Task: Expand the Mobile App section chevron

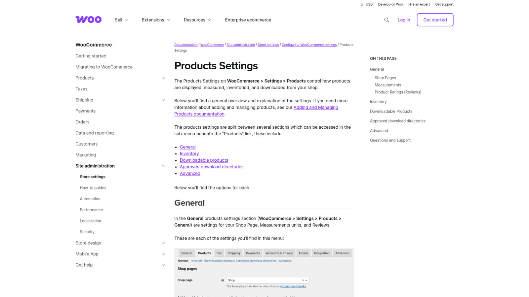Action: [163, 254]
